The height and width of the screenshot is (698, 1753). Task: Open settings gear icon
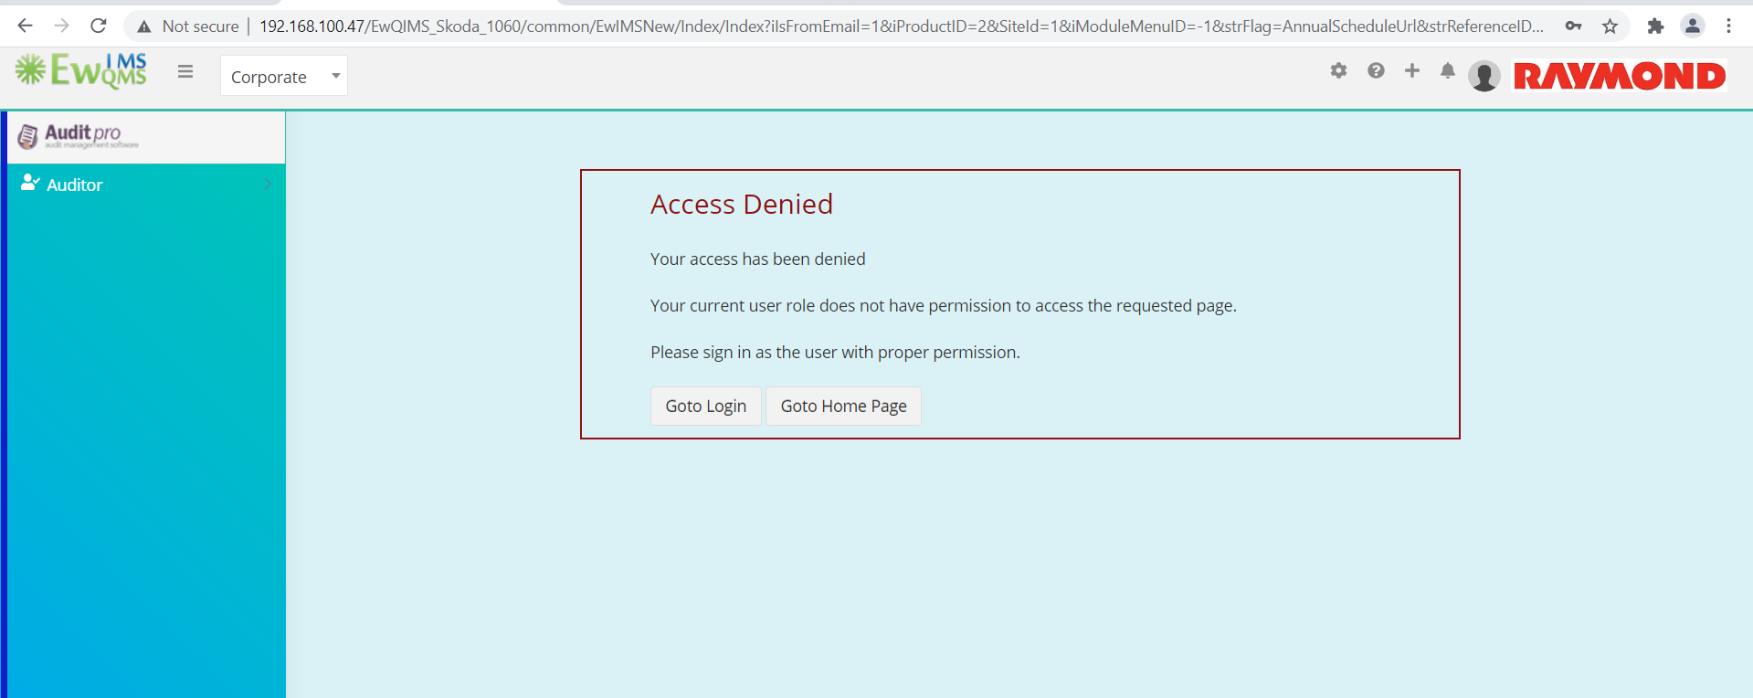1338,70
